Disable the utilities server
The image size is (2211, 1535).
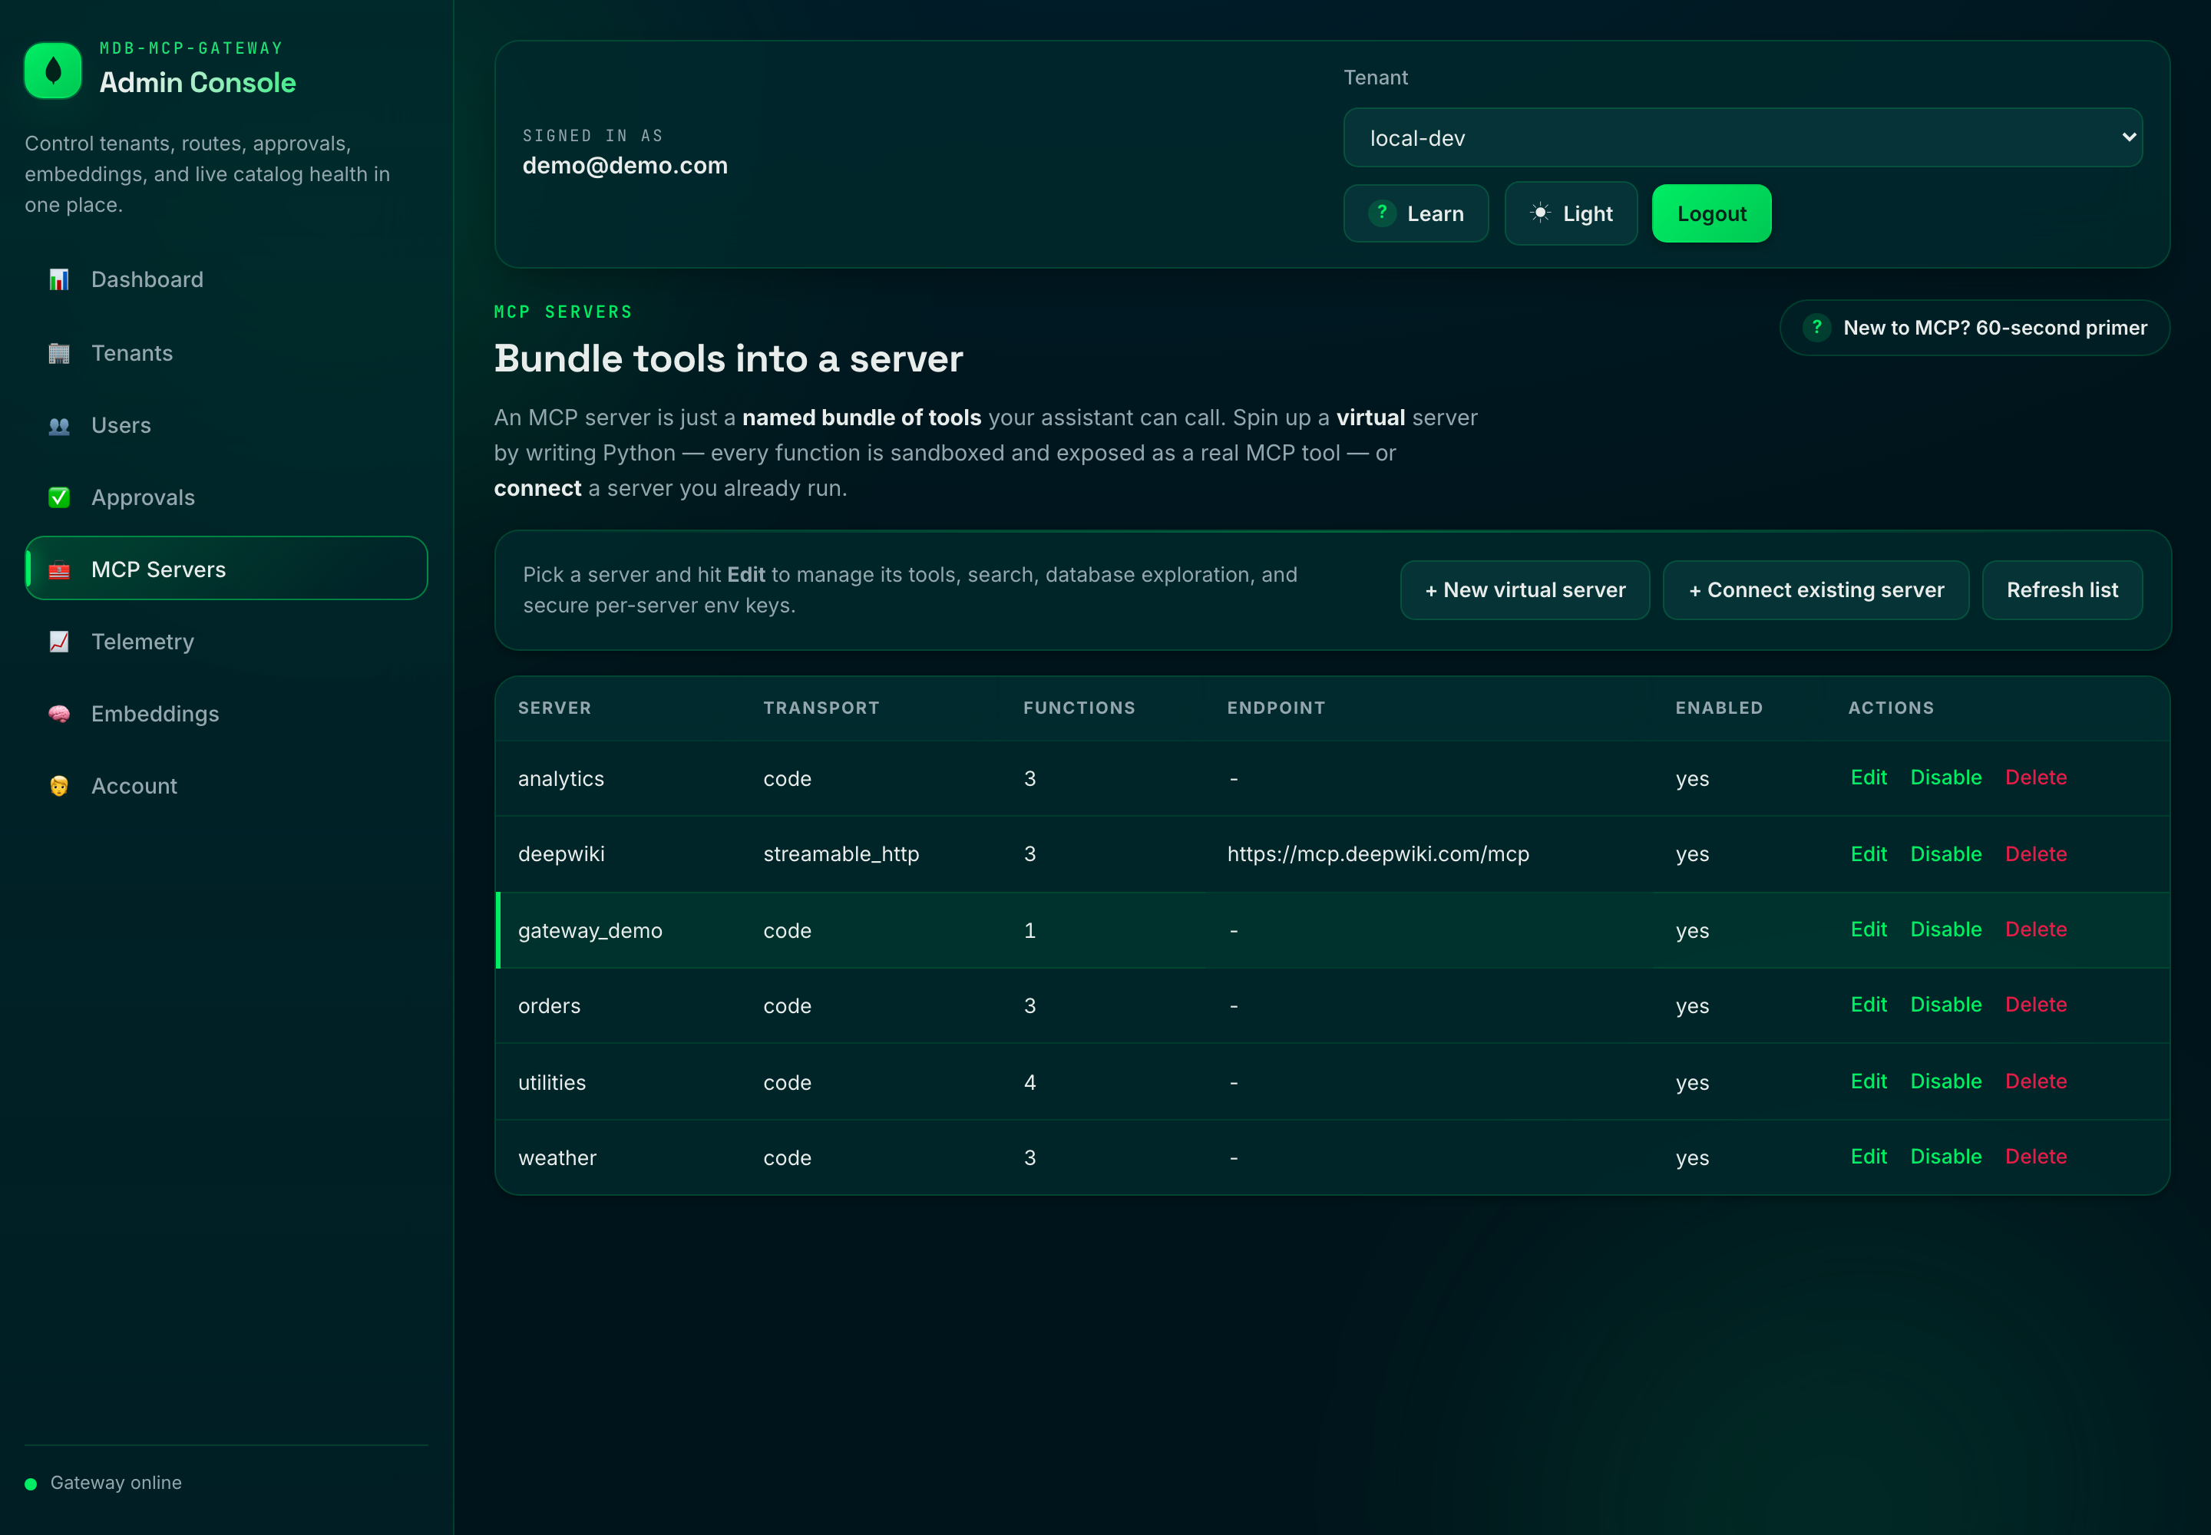coord(1945,1081)
